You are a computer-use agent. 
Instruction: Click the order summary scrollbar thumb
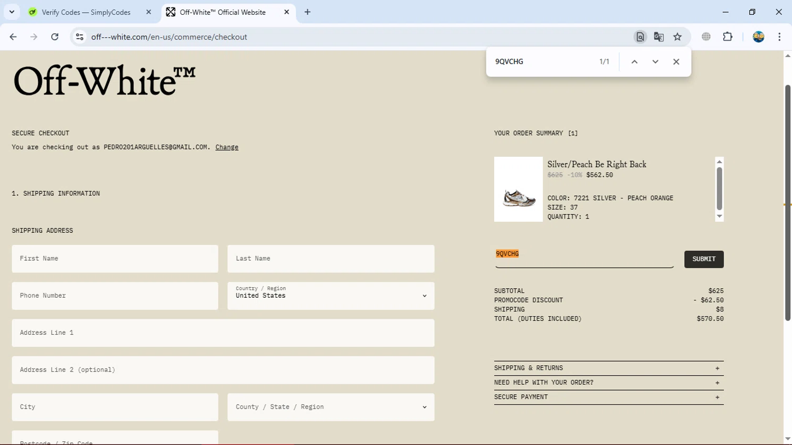(719, 188)
